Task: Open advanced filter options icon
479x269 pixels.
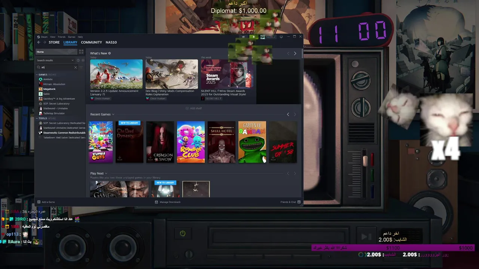Action: (x=81, y=67)
